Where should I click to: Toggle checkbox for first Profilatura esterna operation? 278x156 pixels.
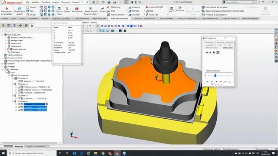pyautogui.click(x=19, y=87)
